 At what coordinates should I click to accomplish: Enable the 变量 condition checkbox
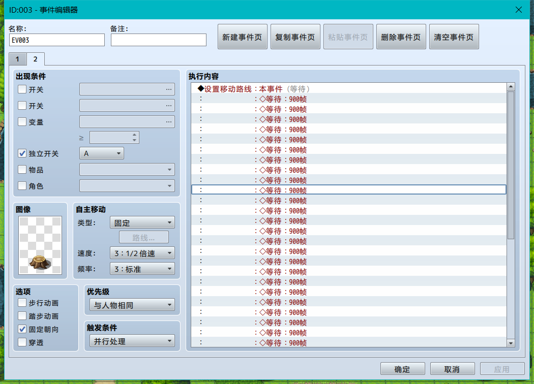pos(22,122)
